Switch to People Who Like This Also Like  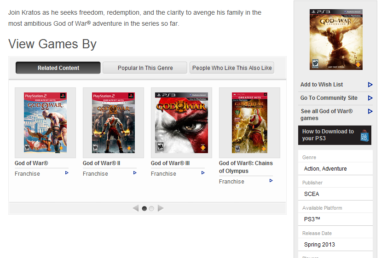(x=232, y=68)
